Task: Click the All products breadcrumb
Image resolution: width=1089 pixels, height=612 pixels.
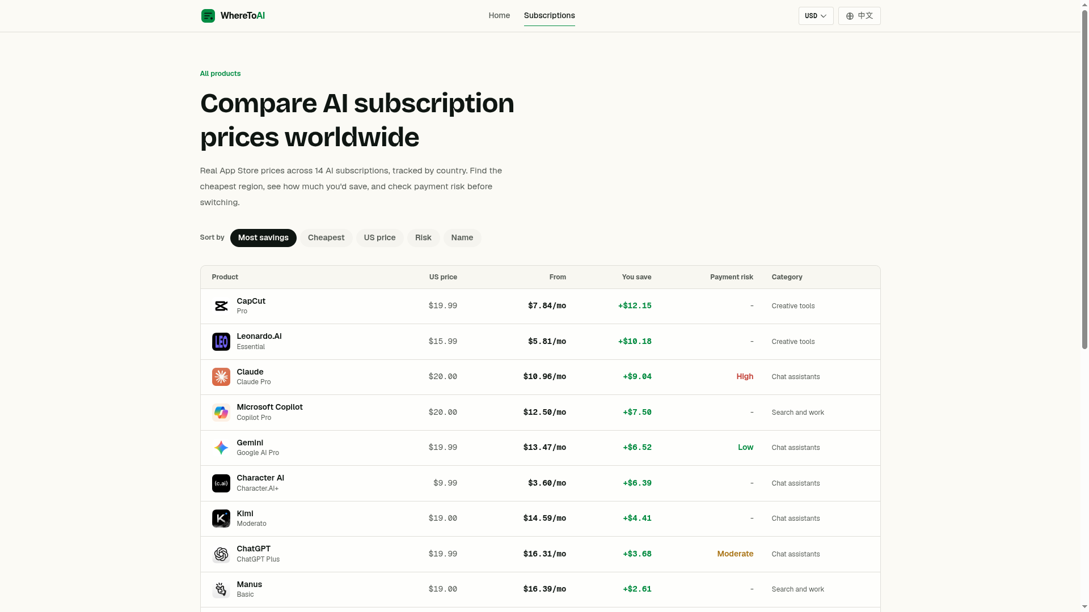Action: (220, 74)
